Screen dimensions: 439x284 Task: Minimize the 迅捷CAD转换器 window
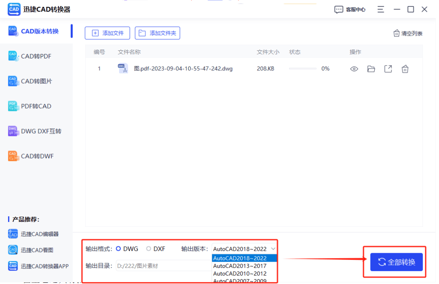(x=397, y=9)
